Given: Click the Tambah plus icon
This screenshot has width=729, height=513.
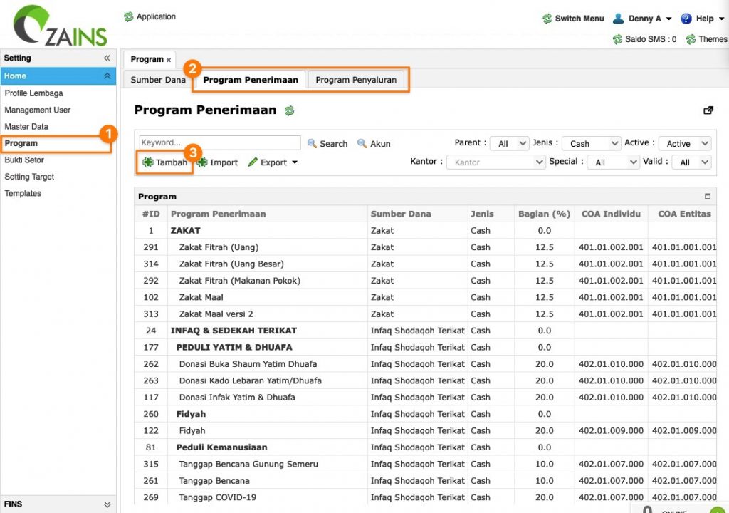Looking at the screenshot, I should 148,162.
